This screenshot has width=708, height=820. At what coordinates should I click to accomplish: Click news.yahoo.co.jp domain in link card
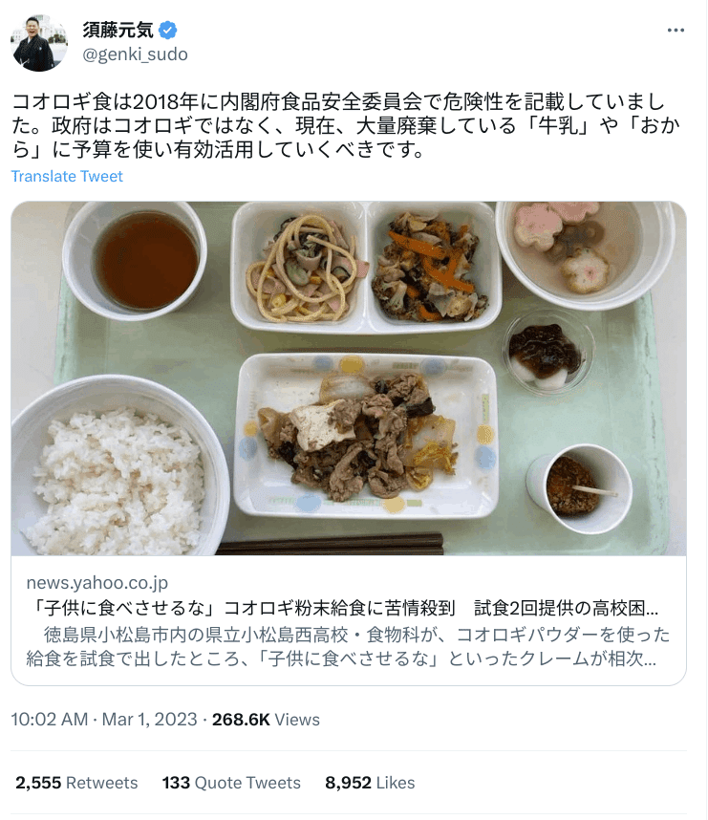pos(97,583)
